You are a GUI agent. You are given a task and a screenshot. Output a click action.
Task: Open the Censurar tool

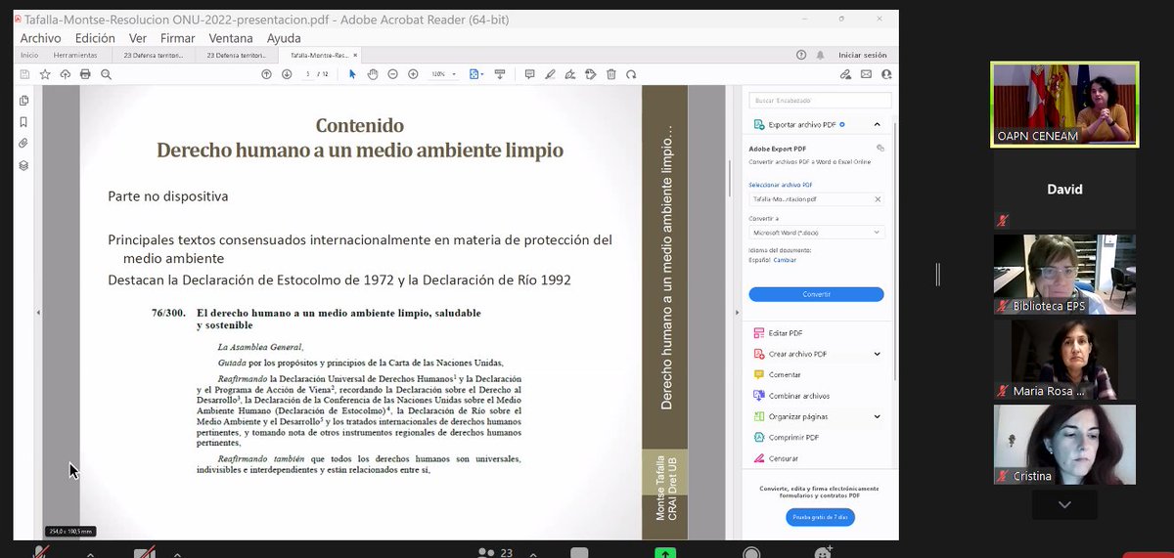pos(776,458)
